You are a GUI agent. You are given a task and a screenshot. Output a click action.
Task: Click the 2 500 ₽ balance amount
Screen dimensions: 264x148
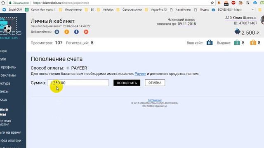point(250,32)
